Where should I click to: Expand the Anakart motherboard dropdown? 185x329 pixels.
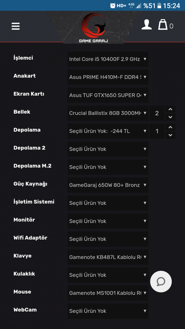108,77
